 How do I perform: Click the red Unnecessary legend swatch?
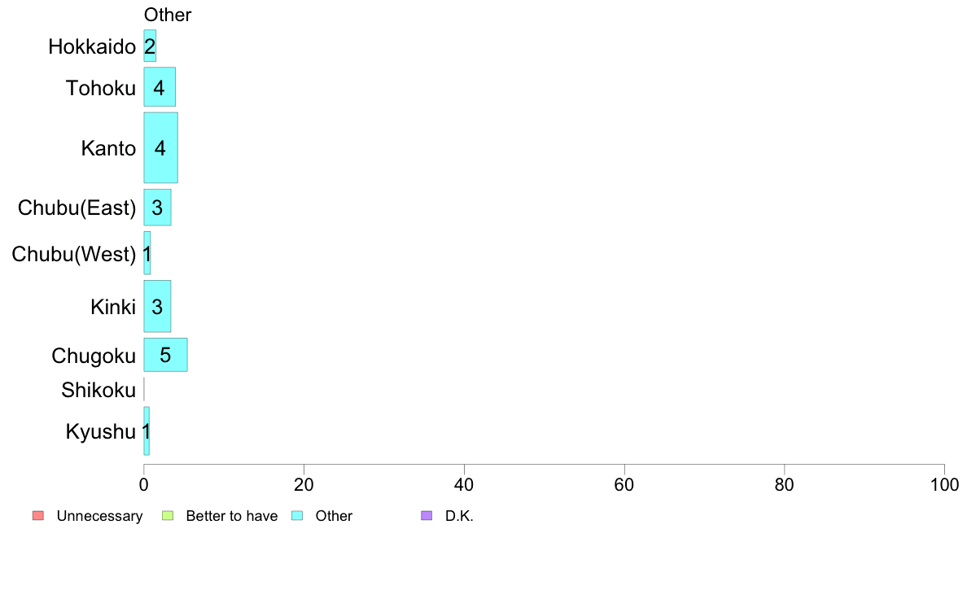(x=38, y=516)
